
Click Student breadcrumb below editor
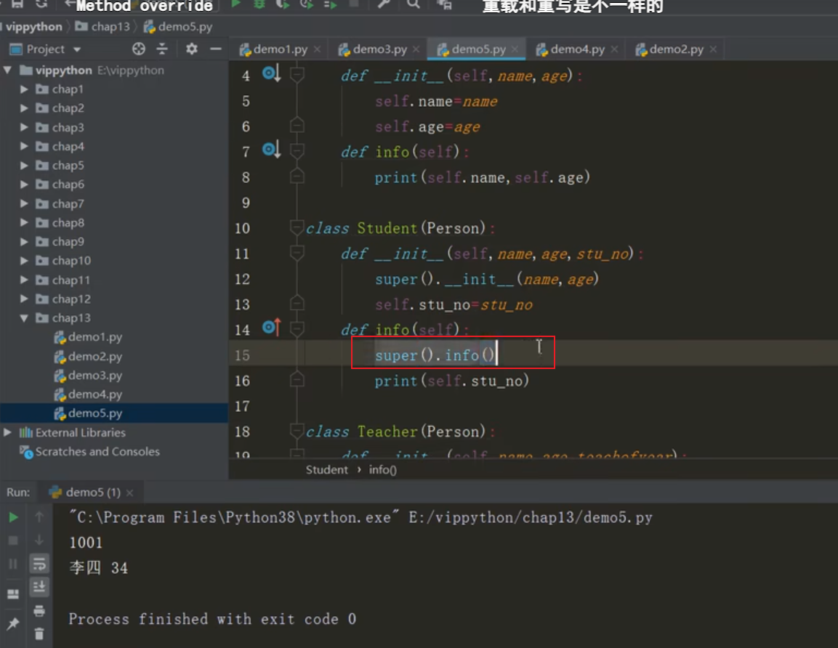[326, 469]
